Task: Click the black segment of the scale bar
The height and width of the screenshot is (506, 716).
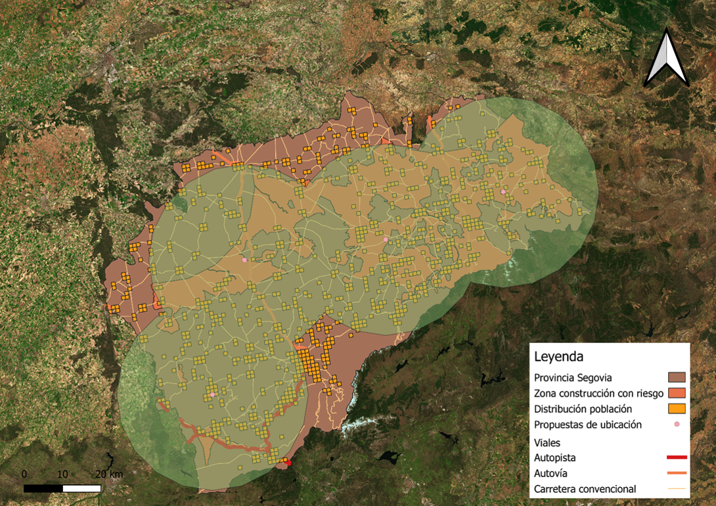Action: 43,488
